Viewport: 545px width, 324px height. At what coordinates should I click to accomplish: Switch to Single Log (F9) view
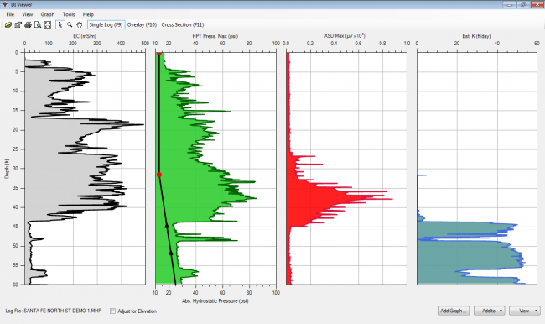(106, 24)
